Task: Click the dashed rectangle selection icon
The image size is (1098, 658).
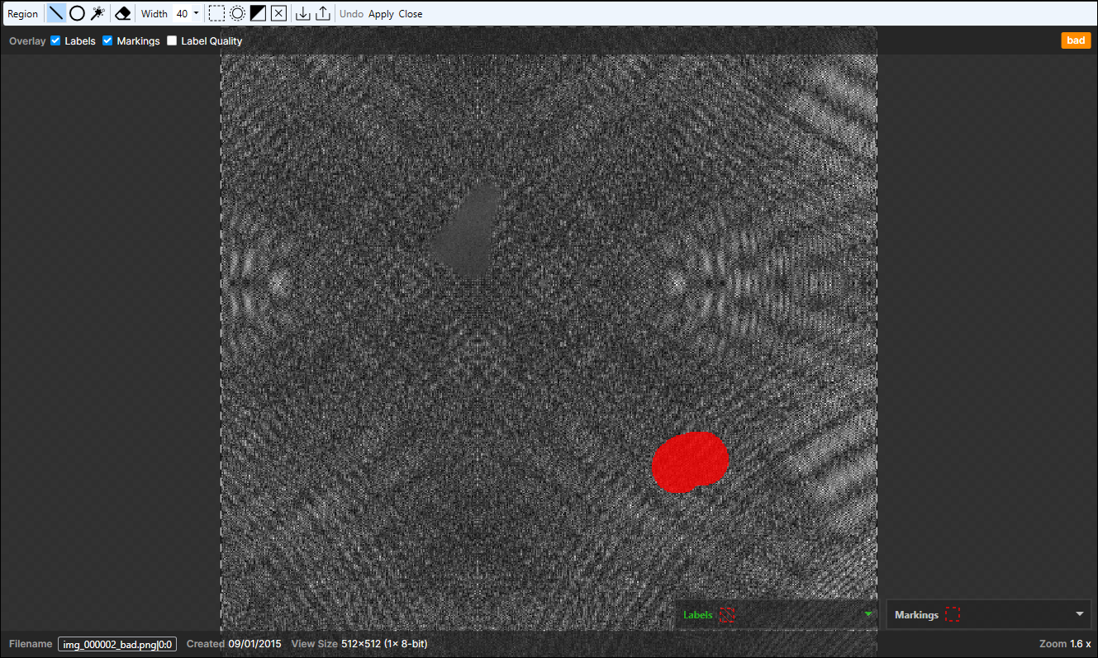Action: 216,13
